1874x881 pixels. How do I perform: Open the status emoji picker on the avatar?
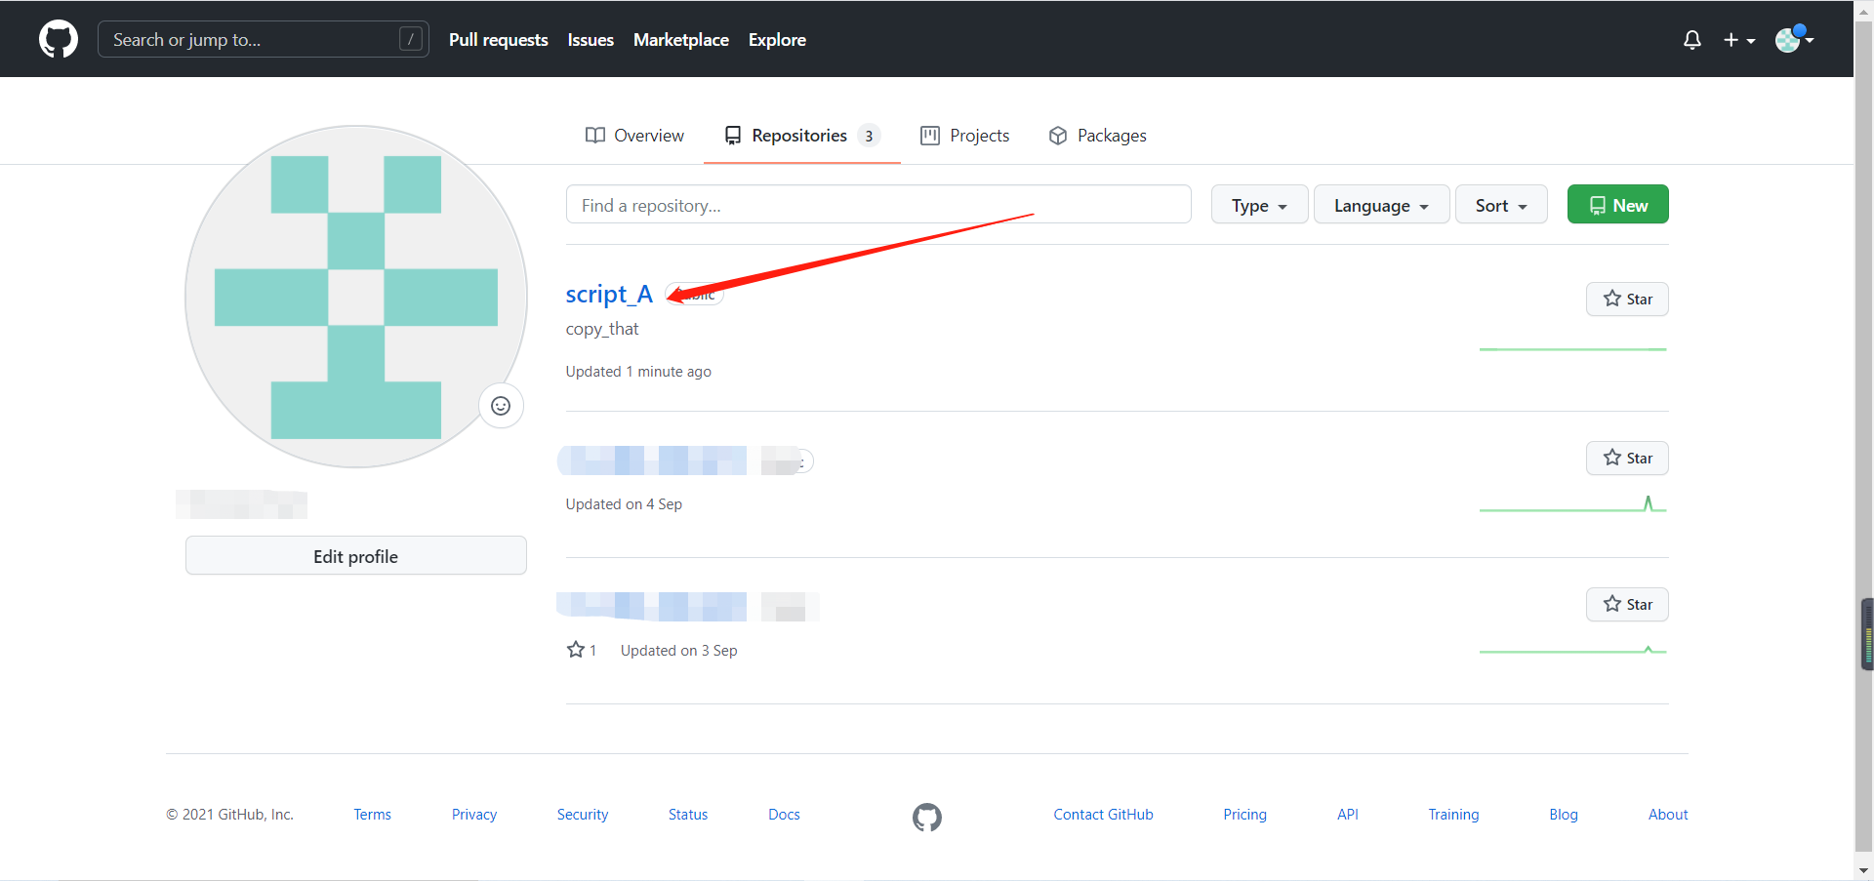501,406
